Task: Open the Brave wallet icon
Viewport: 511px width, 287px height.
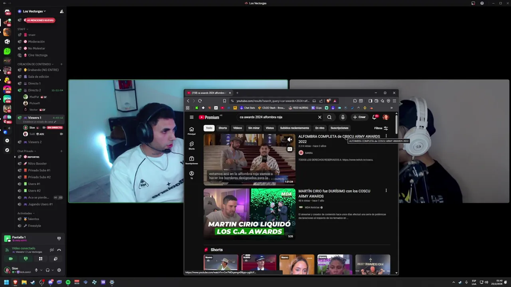Action: (376, 101)
